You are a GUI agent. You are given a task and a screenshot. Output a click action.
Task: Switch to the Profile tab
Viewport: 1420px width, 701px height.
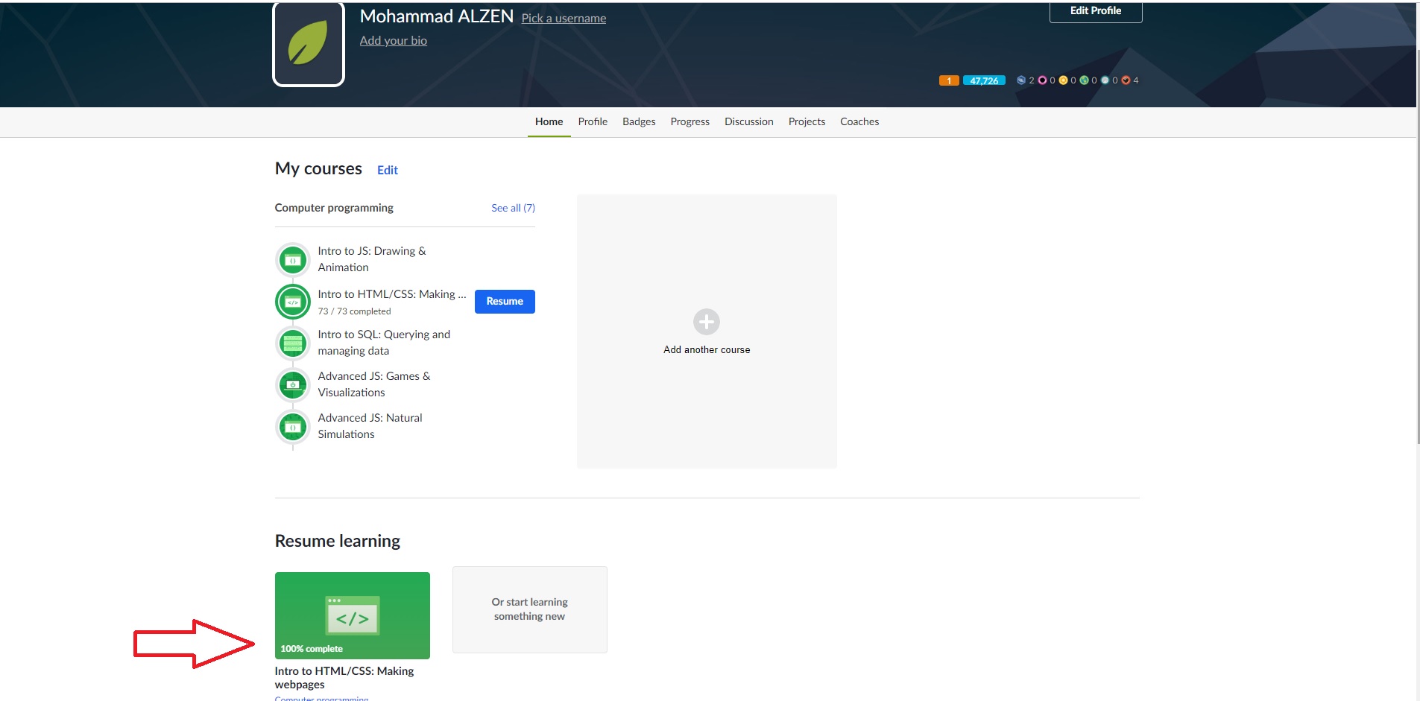(593, 121)
